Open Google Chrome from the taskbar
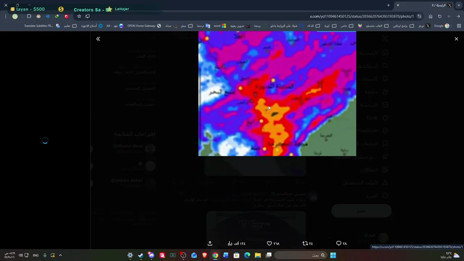Image resolution: width=464 pixels, height=261 pixels. point(215,255)
